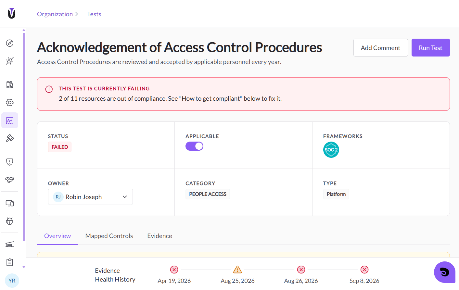Click the Vanta logo in the sidebar
Image resolution: width=459 pixels, height=290 pixels.
pyautogui.click(x=12, y=13)
